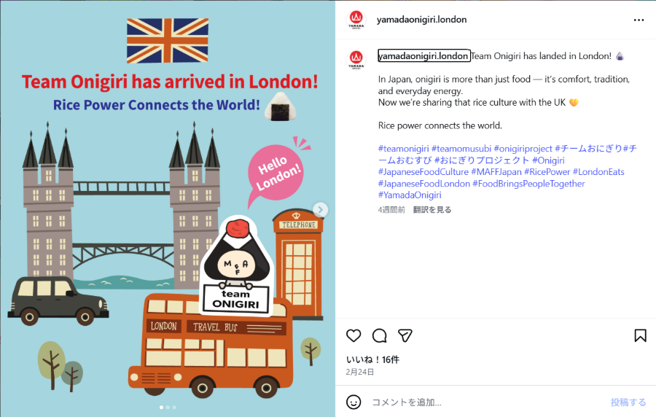Open the yamadaonigiri.london header username link
656x417 pixels.
(x=421, y=20)
